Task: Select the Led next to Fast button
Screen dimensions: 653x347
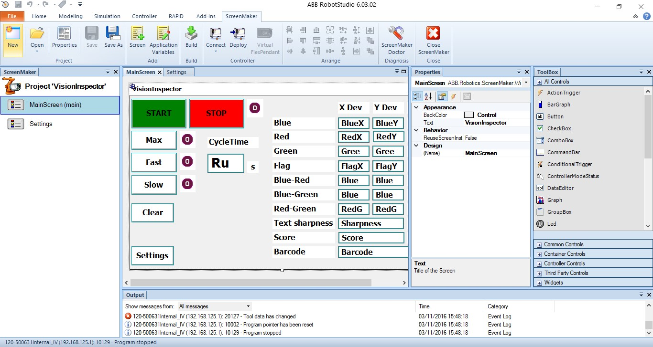Action: coord(188,162)
